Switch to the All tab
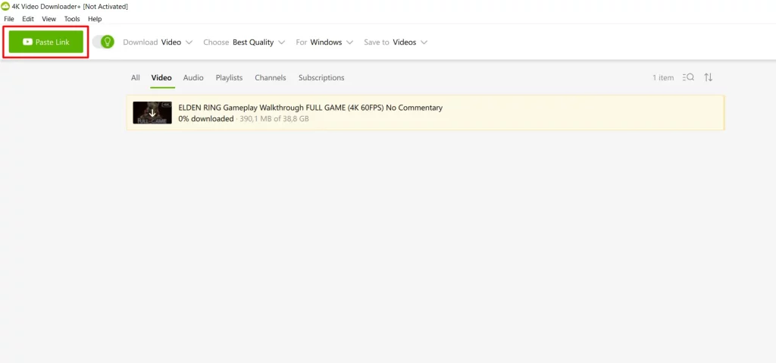Viewport: 776px width, 363px height. tap(136, 78)
